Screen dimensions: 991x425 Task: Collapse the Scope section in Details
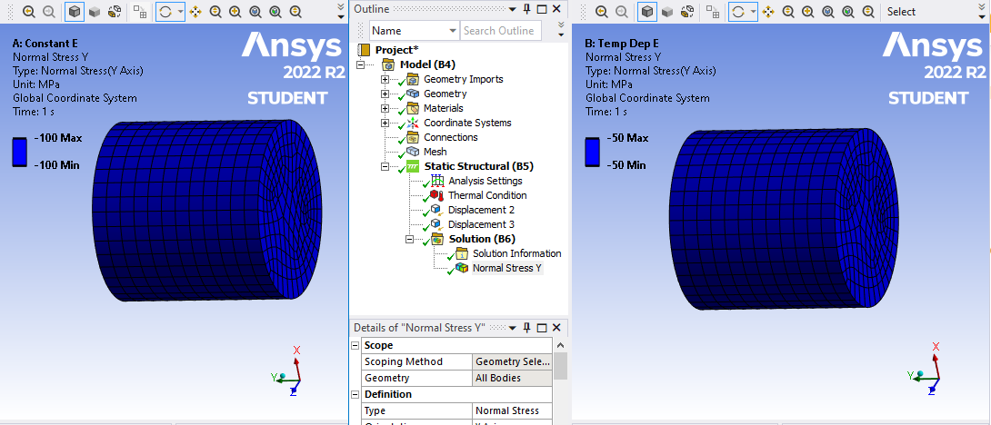point(355,346)
